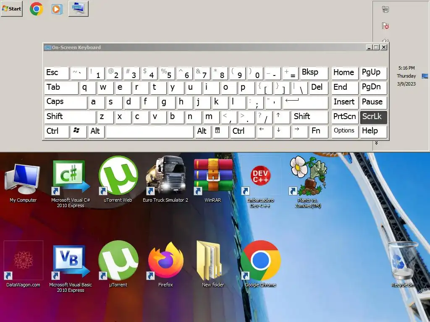Click the Help key
Image resolution: width=430 pixels, height=322 pixels.
click(x=373, y=132)
